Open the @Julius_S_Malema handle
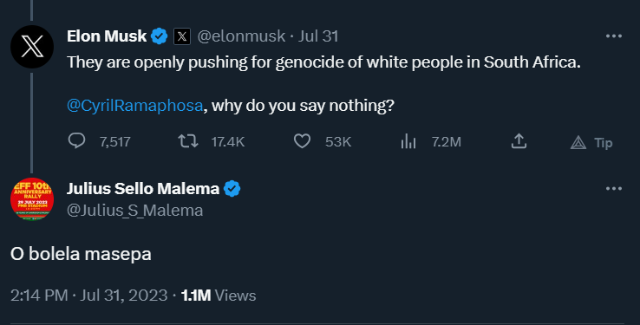The image size is (640, 325). click(134, 211)
